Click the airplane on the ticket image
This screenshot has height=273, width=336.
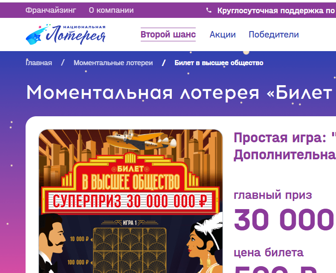click(x=141, y=140)
